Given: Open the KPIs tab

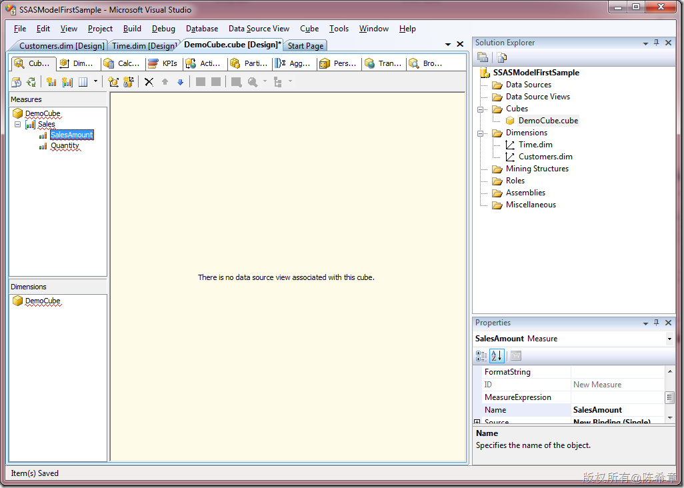Looking at the screenshot, I should point(163,64).
